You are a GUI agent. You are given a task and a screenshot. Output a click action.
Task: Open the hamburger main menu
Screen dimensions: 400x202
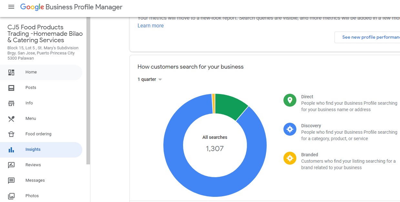(x=11, y=7)
